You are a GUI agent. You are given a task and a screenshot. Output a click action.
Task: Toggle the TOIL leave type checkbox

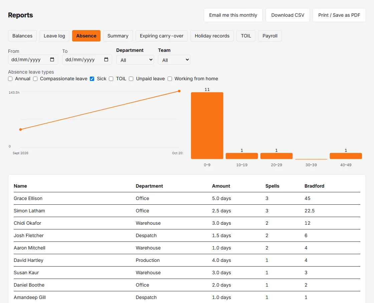pyautogui.click(x=111, y=79)
